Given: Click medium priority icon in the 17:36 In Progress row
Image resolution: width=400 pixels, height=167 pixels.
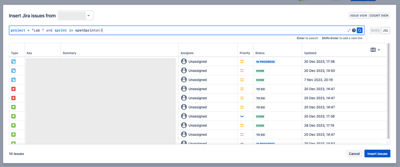Looking at the screenshot, I should (242, 61).
